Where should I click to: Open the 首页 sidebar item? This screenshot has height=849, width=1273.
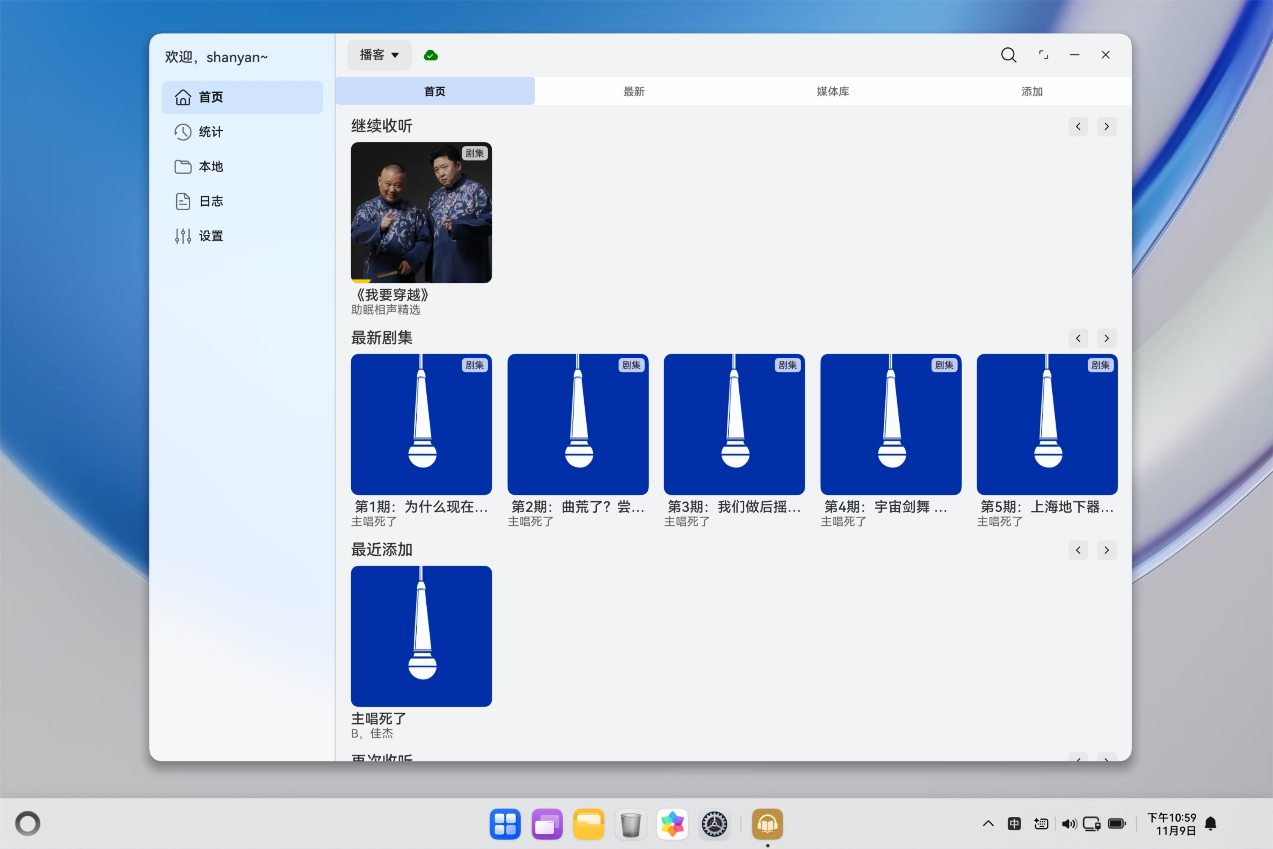[x=242, y=98]
